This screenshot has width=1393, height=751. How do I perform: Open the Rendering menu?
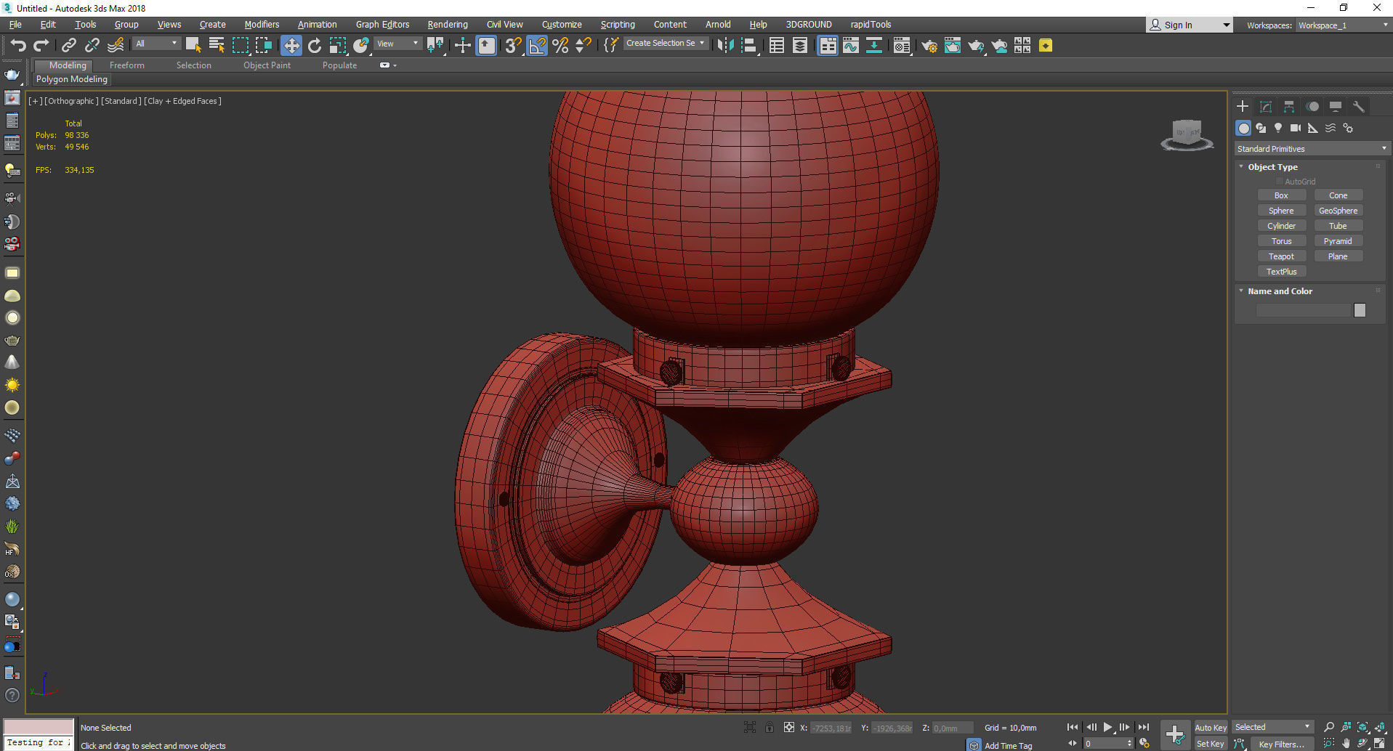coord(448,24)
